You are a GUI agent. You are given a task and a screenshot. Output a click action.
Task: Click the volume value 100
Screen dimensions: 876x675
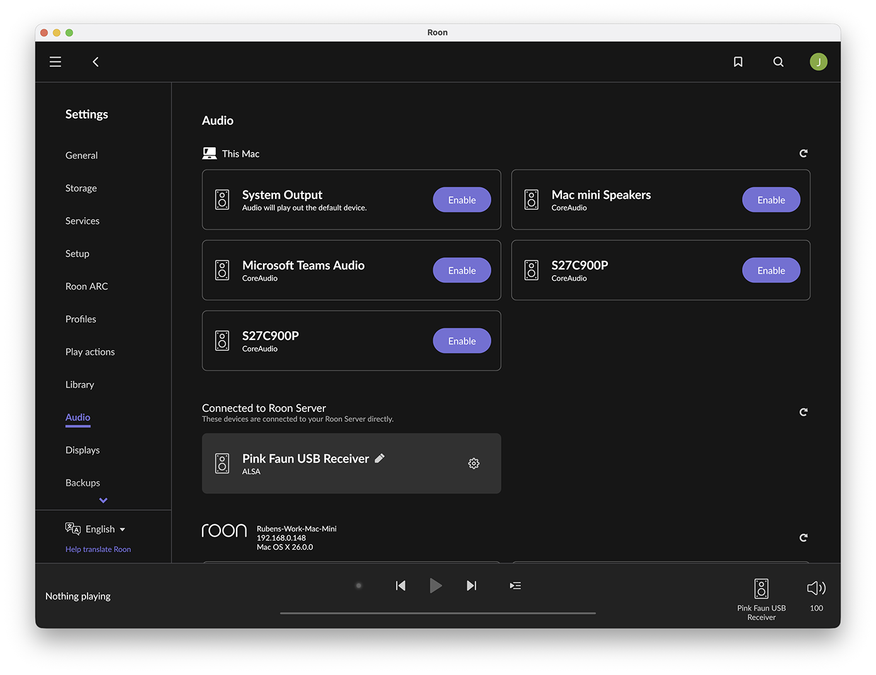click(x=817, y=608)
